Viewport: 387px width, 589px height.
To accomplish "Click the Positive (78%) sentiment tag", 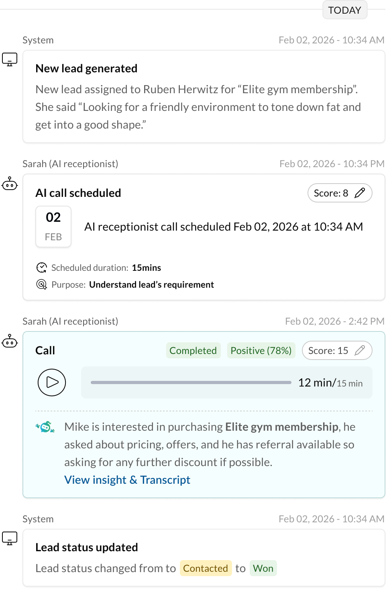I will 261,350.
